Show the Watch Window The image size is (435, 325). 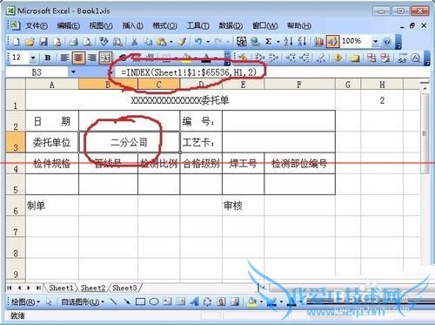(x=402, y=58)
